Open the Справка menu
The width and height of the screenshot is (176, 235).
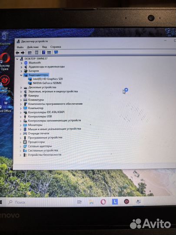[x=56, y=47]
